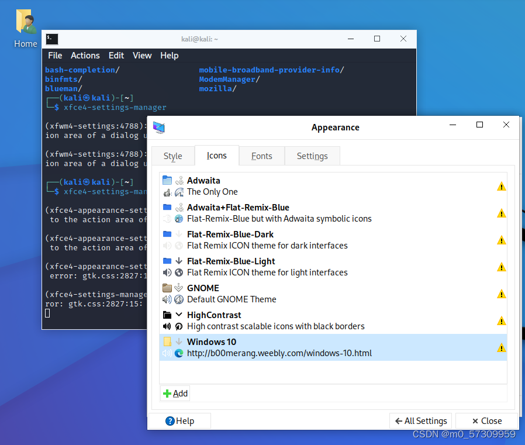
Task: Open the terminal Help menu
Action: [169, 56]
